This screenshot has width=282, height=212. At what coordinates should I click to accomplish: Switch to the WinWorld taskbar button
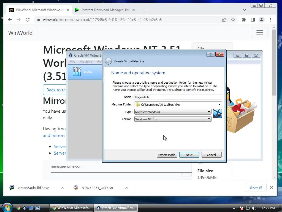click(x=71, y=208)
